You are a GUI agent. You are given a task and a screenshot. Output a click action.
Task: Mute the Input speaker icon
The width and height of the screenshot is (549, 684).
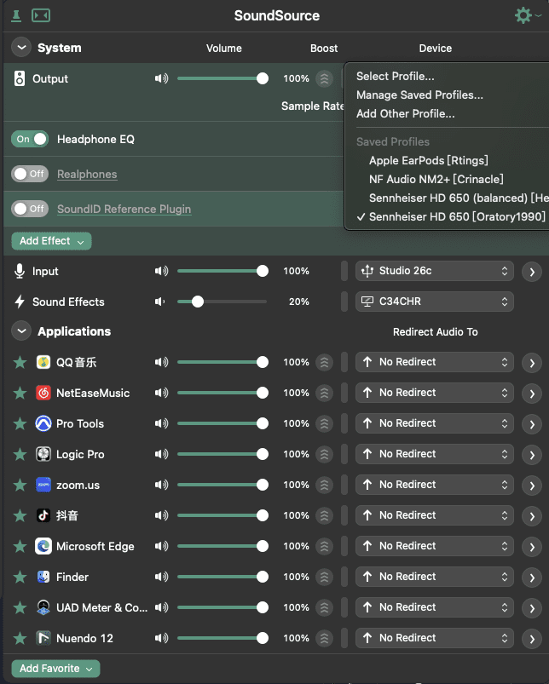pyautogui.click(x=161, y=271)
